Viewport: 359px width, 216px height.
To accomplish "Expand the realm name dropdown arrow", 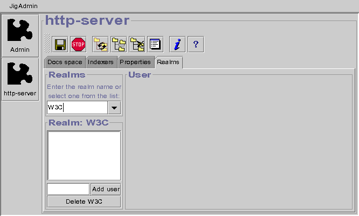I will (114, 108).
